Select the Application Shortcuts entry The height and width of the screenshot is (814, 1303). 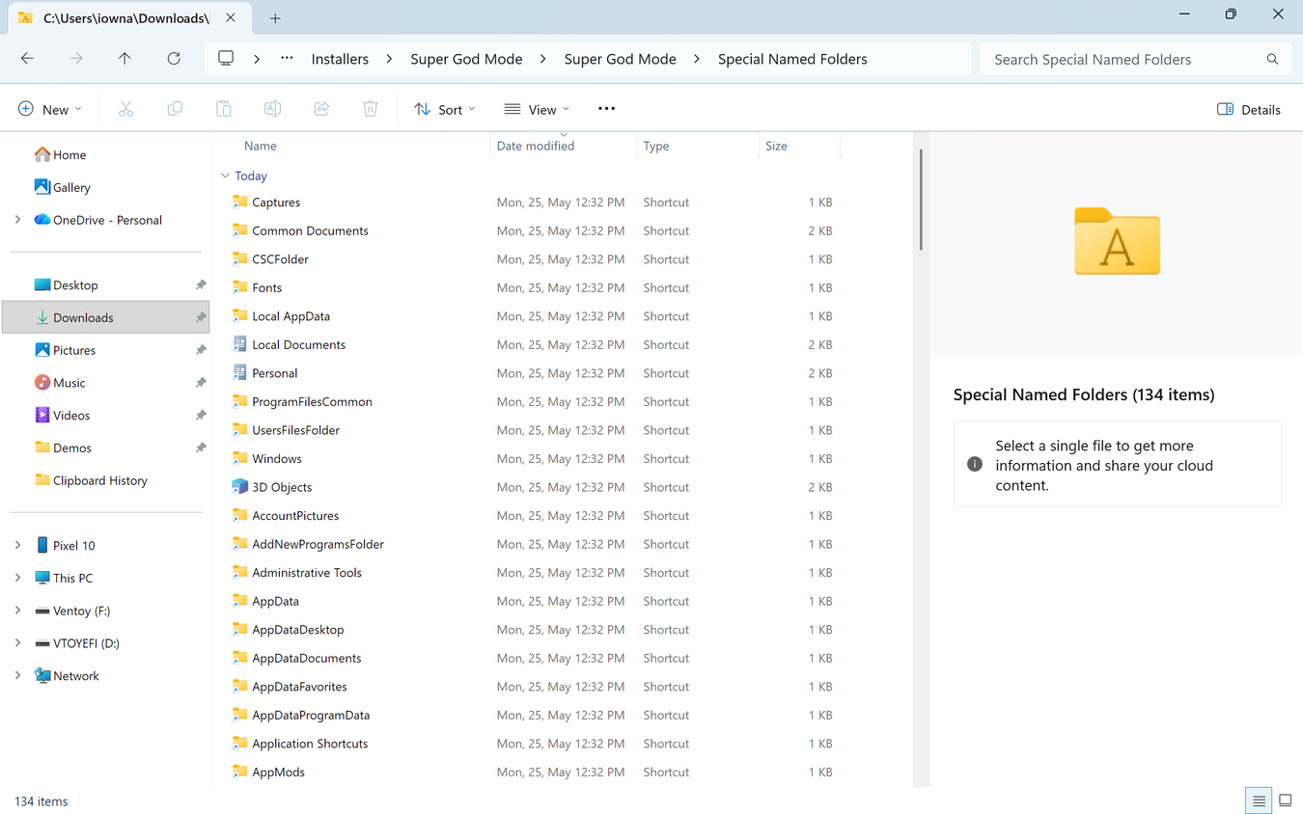[310, 744]
